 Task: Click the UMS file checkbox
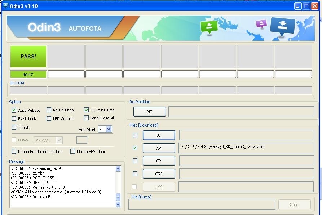tap(134, 187)
